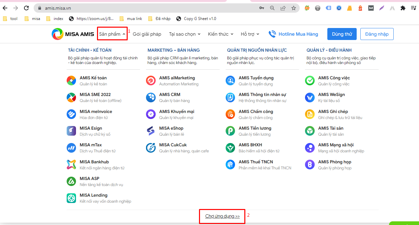Open the MISA eShop text link
419x225 pixels.
click(x=171, y=128)
